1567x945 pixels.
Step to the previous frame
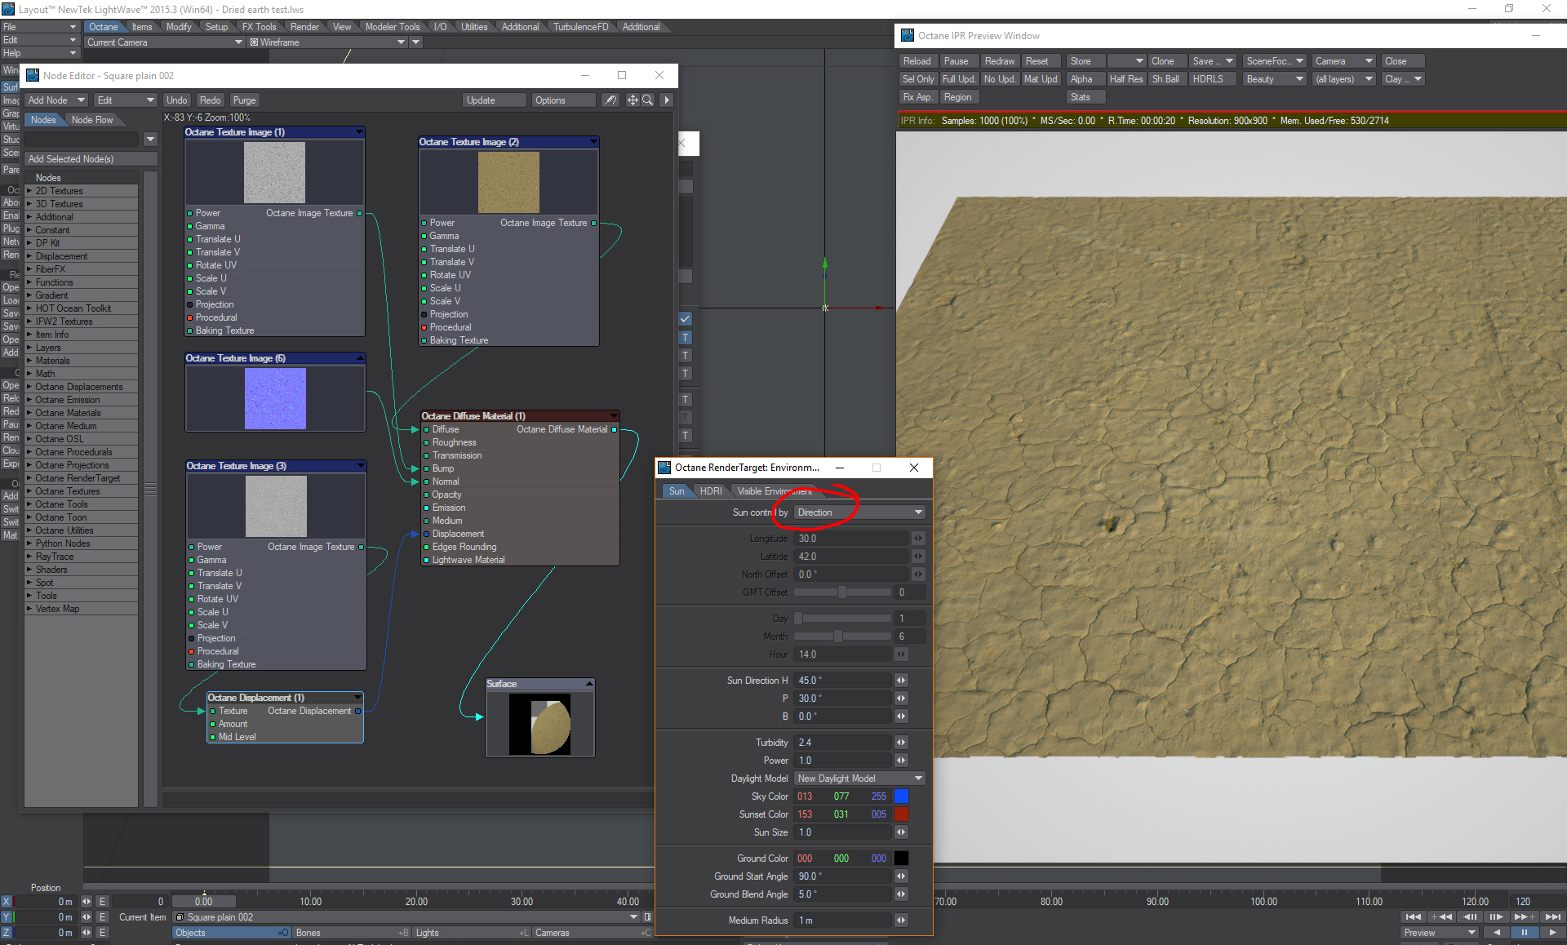point(1471,916)
